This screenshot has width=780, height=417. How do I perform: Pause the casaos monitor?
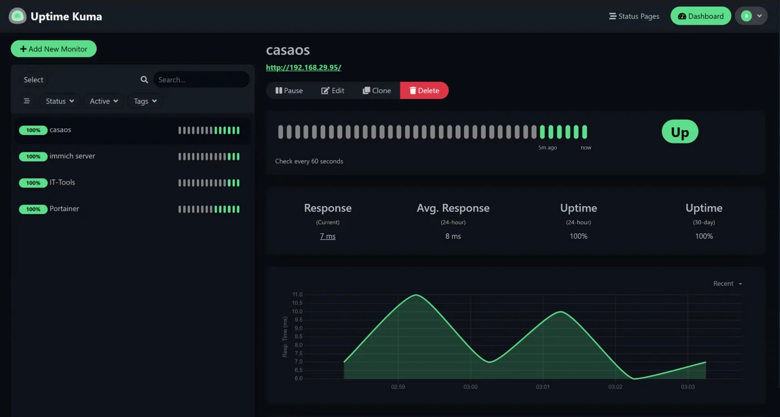(289, 90)
